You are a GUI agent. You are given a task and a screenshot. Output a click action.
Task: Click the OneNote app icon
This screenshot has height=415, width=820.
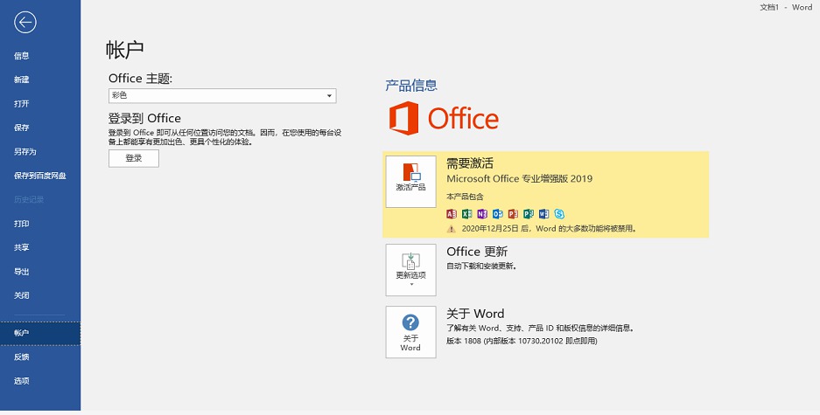(x=482, y=213)
